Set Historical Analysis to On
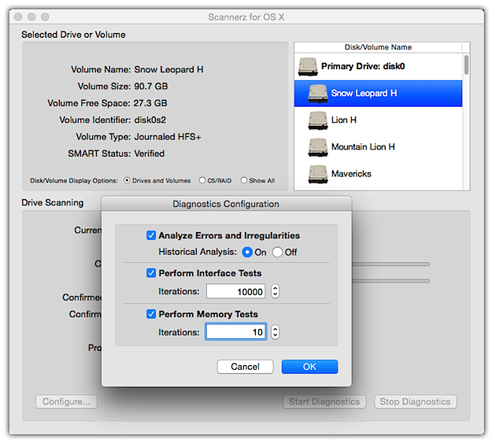This screenshot has height=443, width=492. [x=247, y=252]
